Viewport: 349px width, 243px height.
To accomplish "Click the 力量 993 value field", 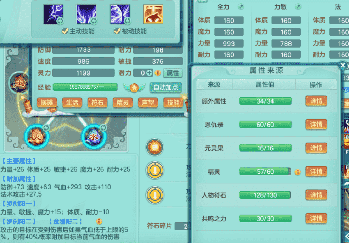I will coord(229,44).
